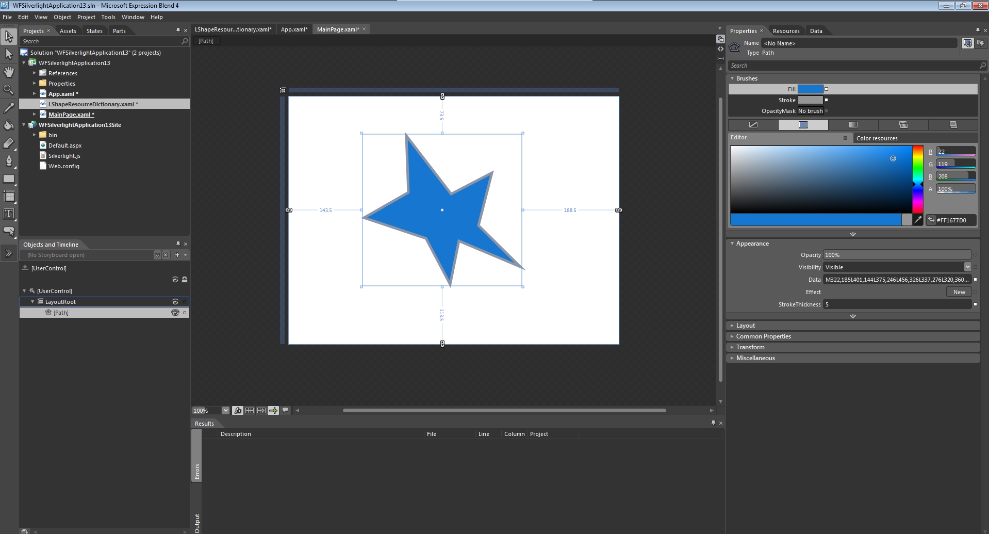Viewport: 989px width, 534px height.
Task: Choose the Rectangle shape tool
Action: point(9,179)
